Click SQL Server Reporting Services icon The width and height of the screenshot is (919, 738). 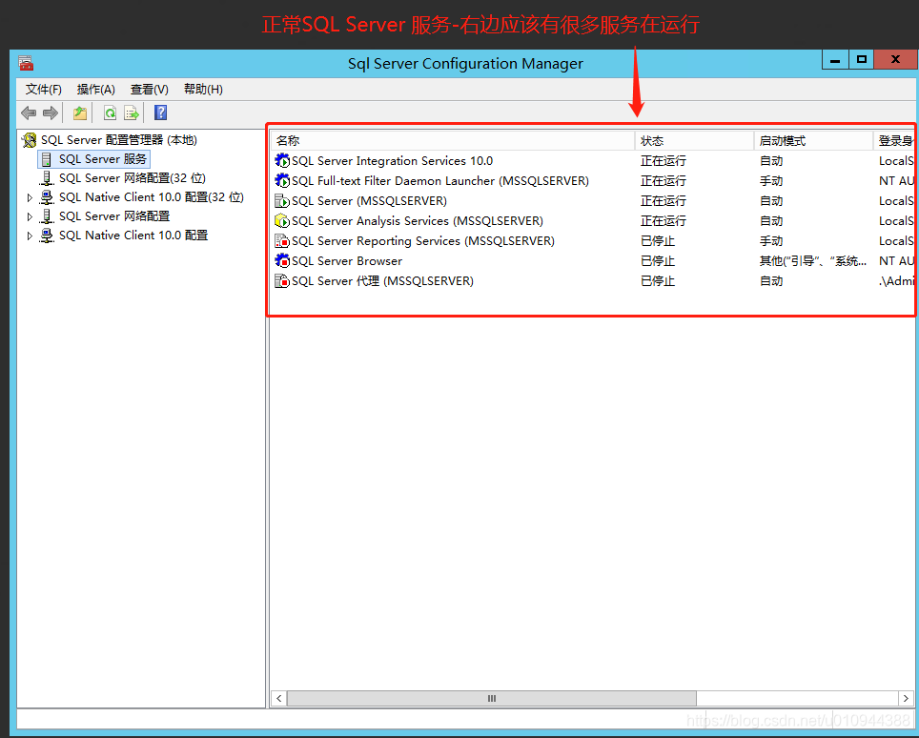coord(282,240)
